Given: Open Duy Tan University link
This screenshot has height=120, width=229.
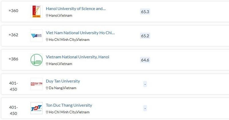Looking at the screenshot, I should pyautogui.click(x=63, y=81).
